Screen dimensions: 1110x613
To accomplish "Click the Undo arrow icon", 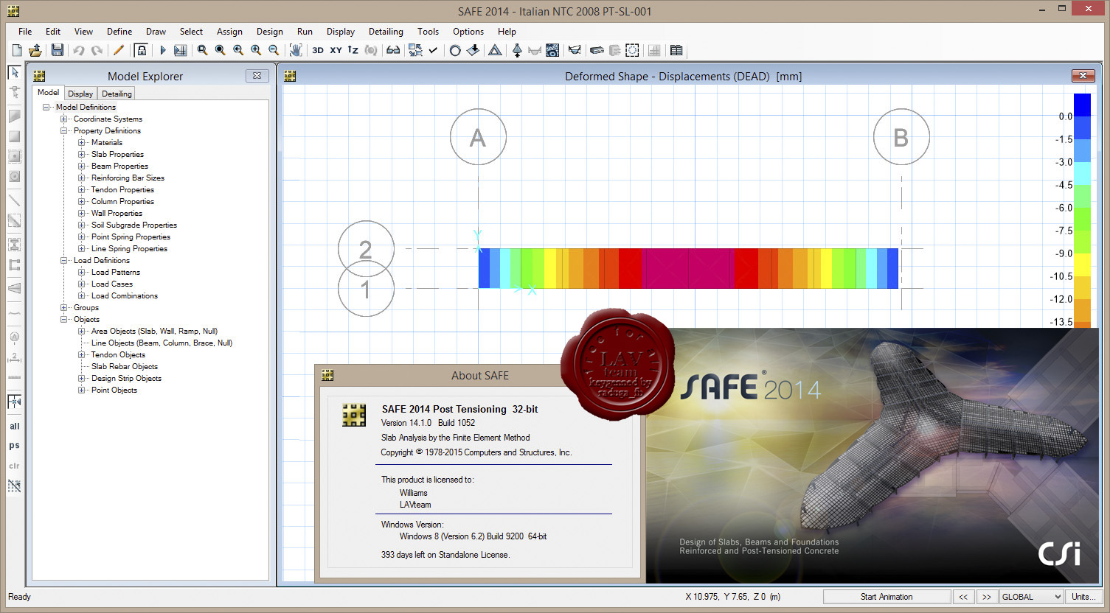I will [x=79, y=50].
